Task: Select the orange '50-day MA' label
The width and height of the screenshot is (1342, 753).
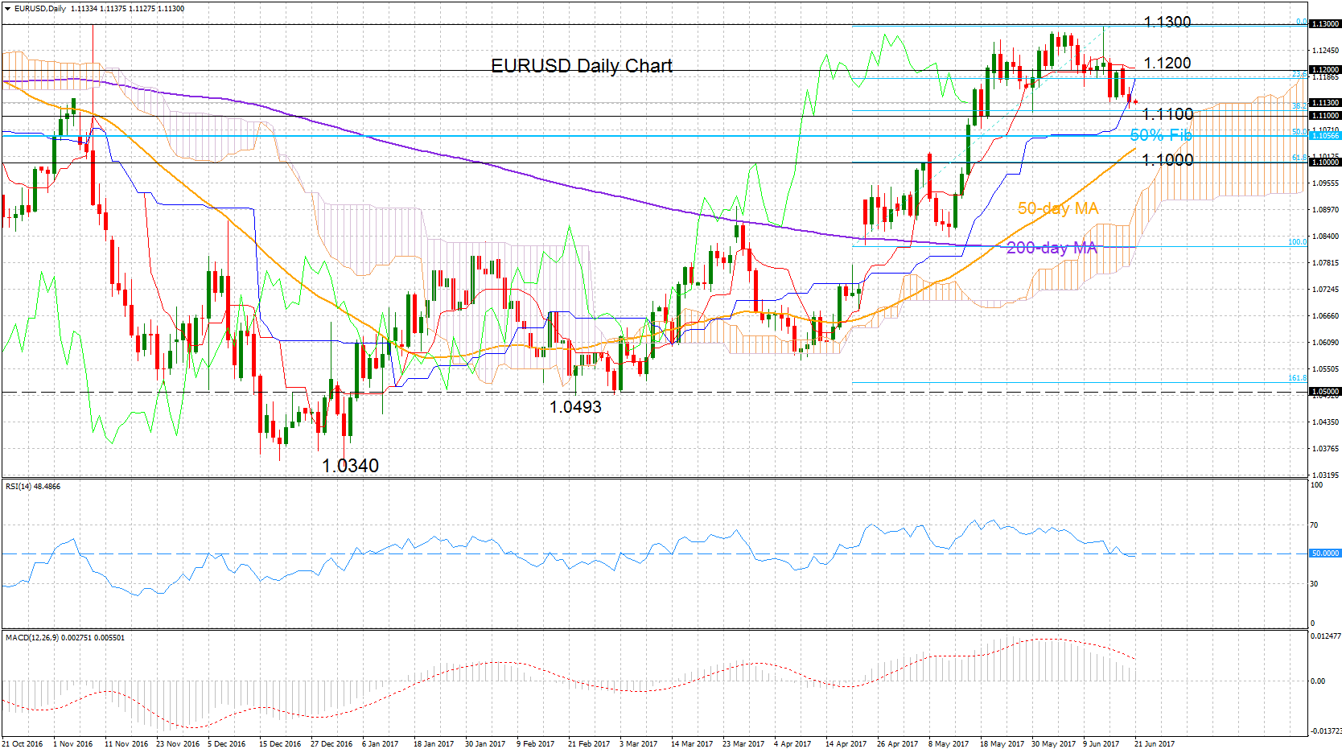Action: click(x=1058, y=208)
